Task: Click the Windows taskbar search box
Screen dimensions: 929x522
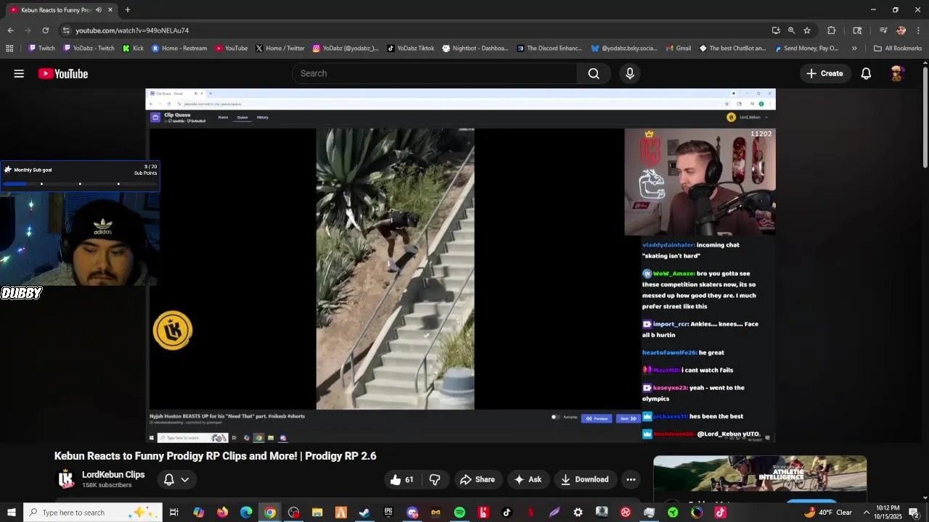Action: [x=93, y=513]
